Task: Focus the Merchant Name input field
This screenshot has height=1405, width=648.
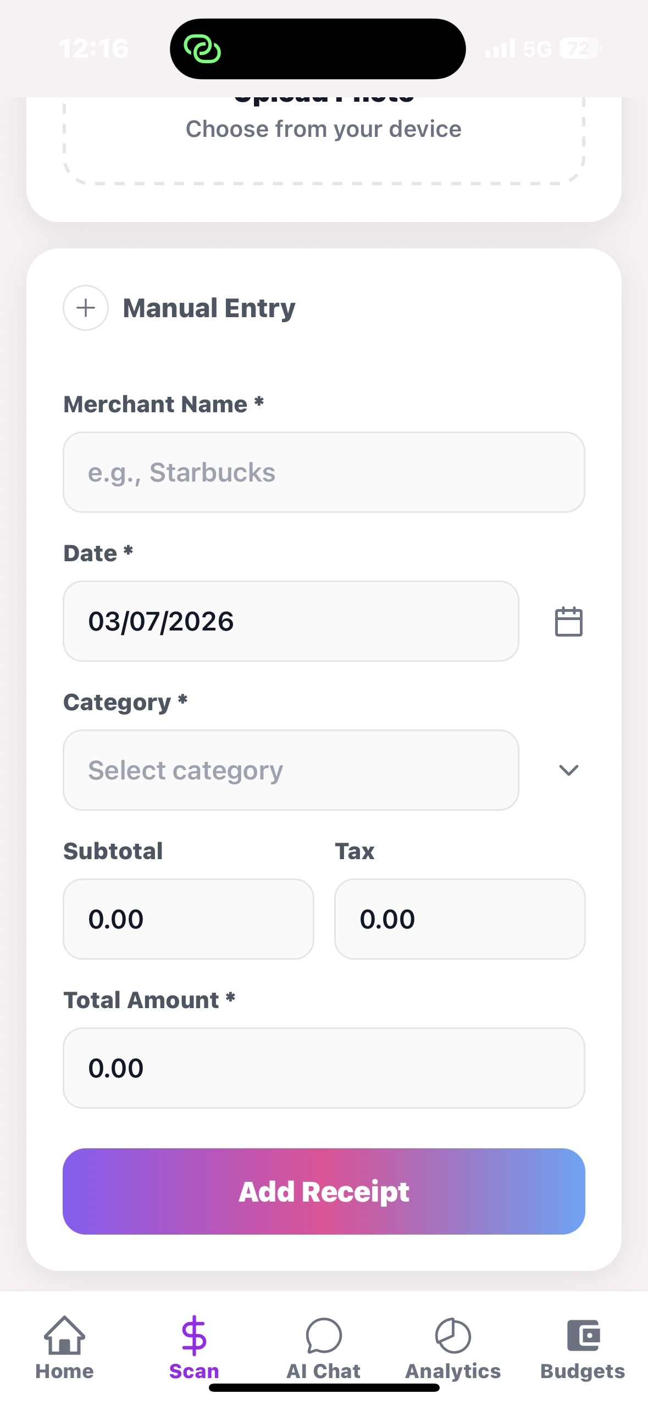Action: pyautogui.click(x=324, y=472)
